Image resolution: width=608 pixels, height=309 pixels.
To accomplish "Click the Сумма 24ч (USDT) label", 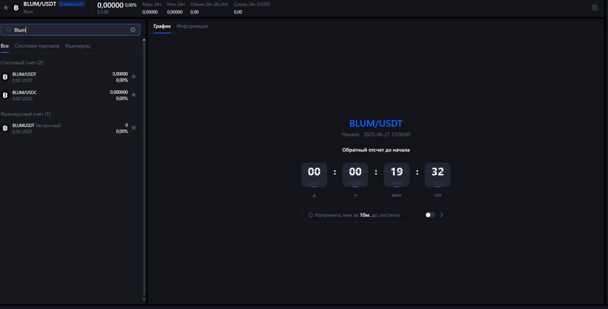I will point(252,4).
